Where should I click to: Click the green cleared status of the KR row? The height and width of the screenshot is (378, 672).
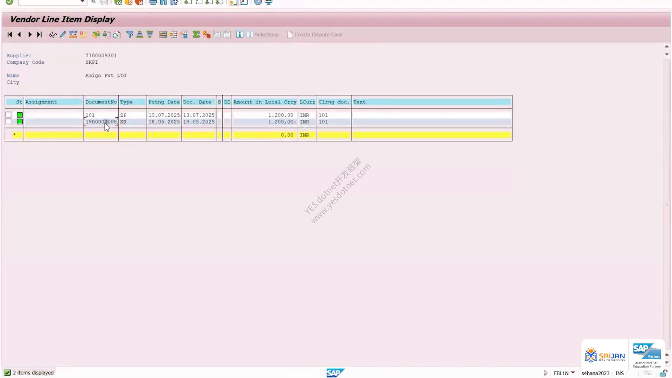(20, 121)
